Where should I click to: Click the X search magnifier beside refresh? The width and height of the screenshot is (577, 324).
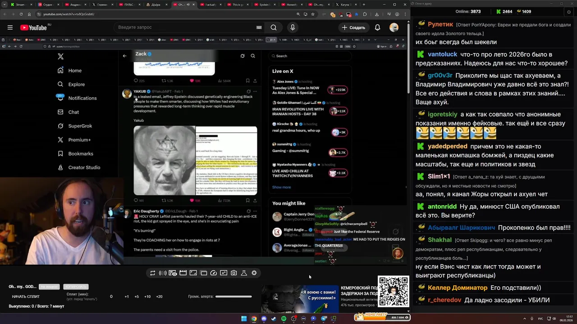click(253, 56)
